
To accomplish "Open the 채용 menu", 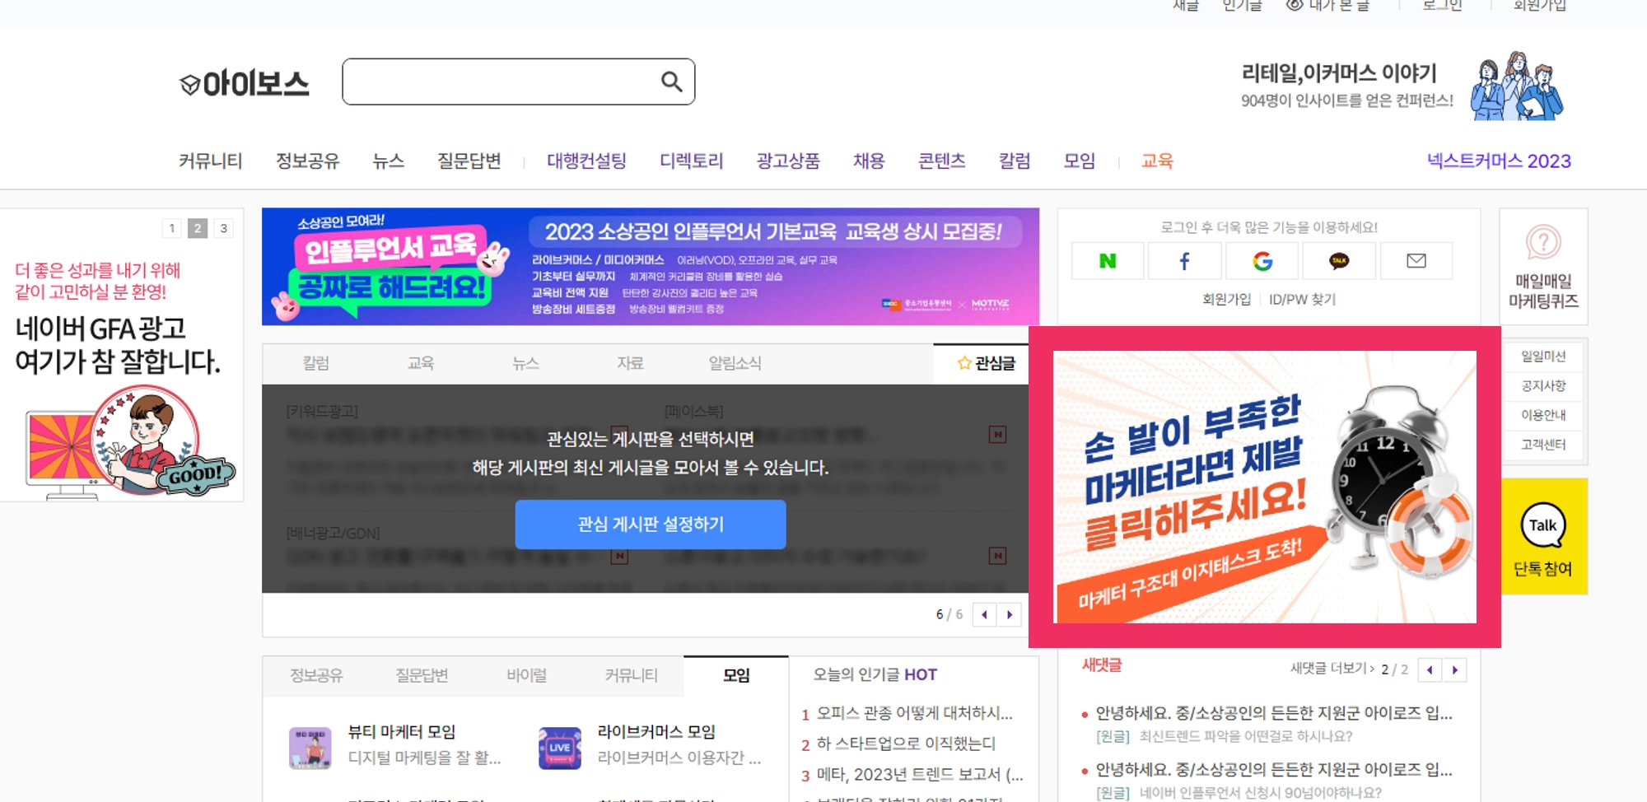I will 869,161.
